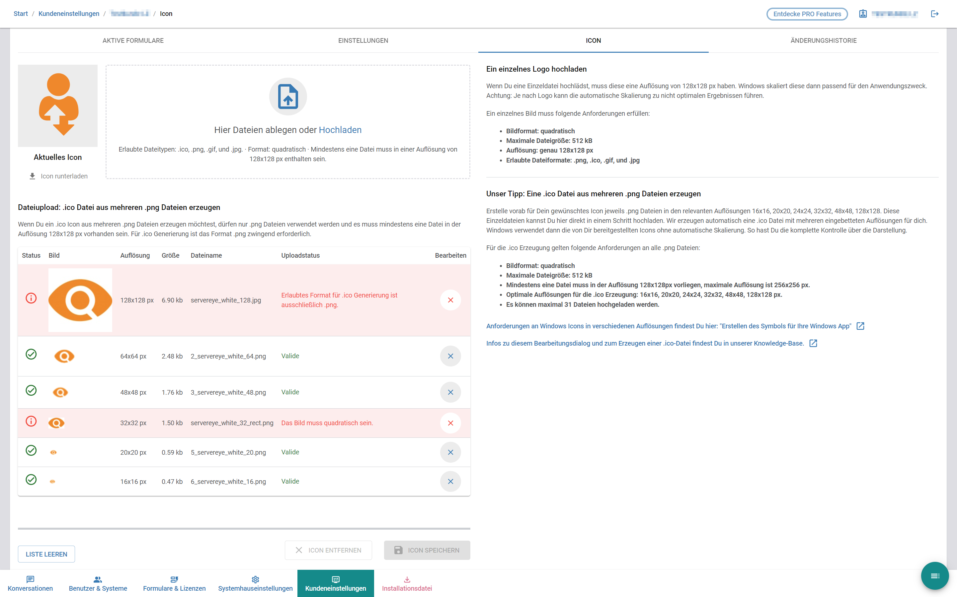This screenshot has height=597, width=957.
Task: Open the user account icon in the header
Action: pyautogui.click(x=863, y=14)
